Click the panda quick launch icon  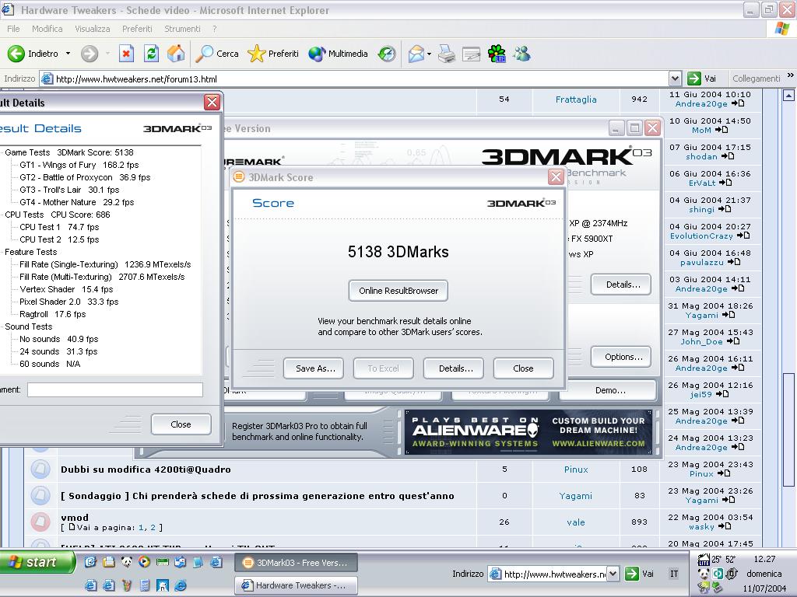pos(127,561)
